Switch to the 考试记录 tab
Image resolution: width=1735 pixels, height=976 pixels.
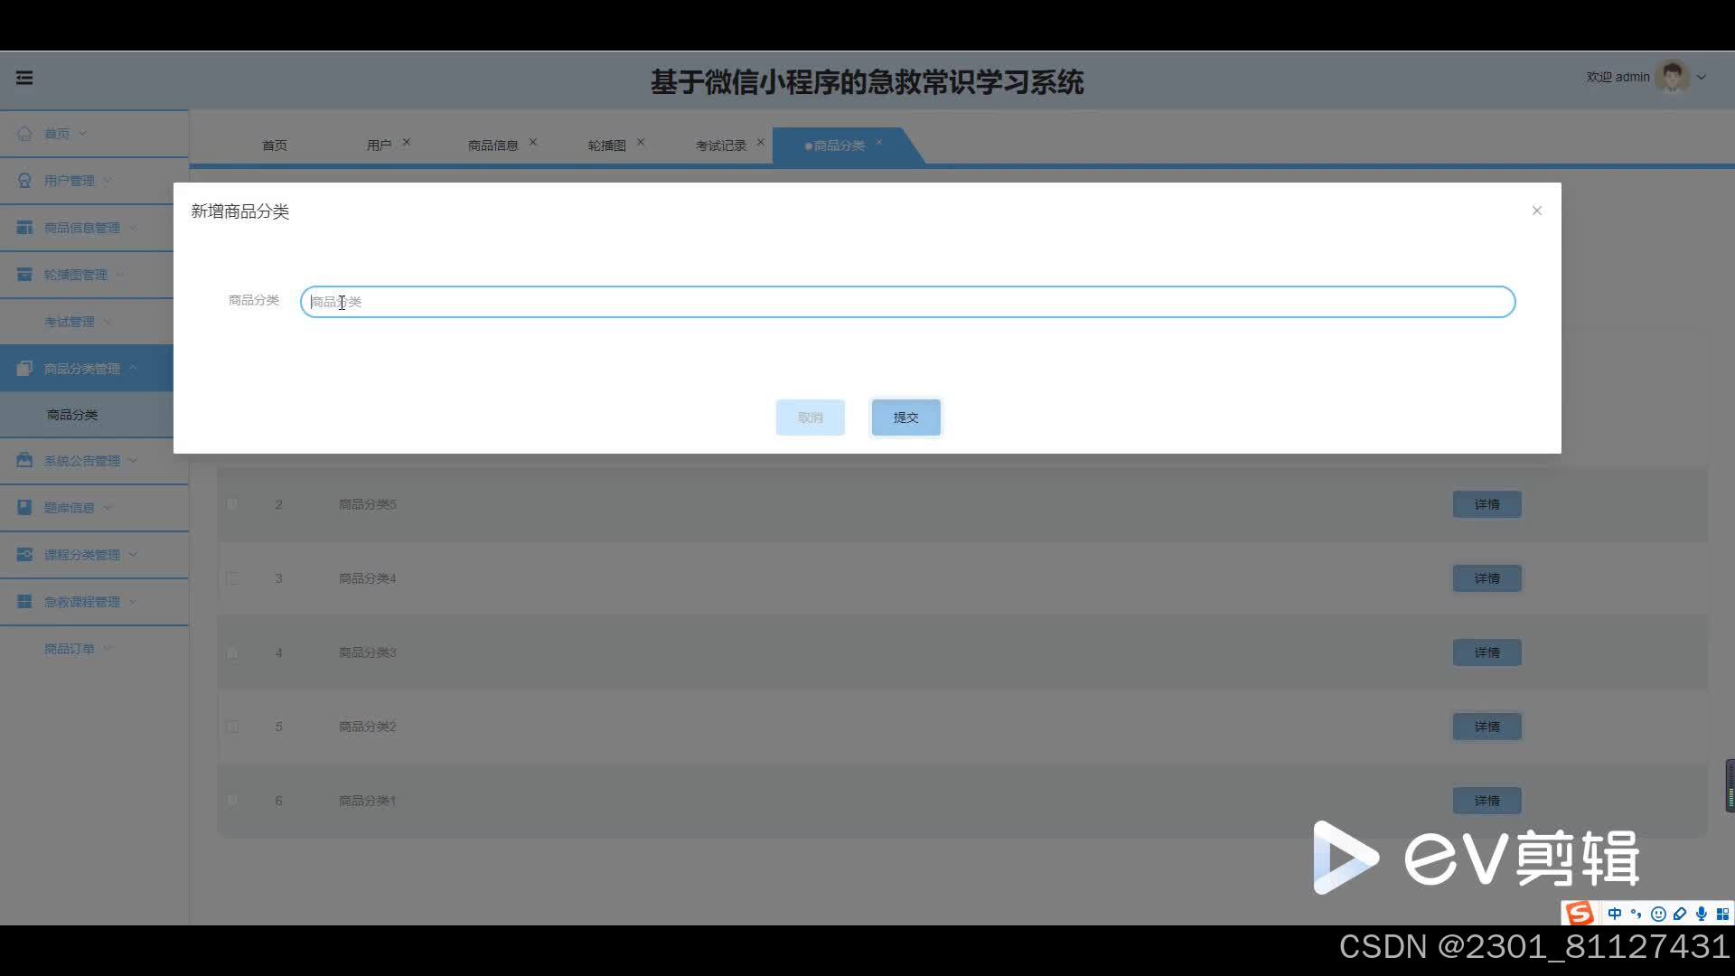coord(720,145)
